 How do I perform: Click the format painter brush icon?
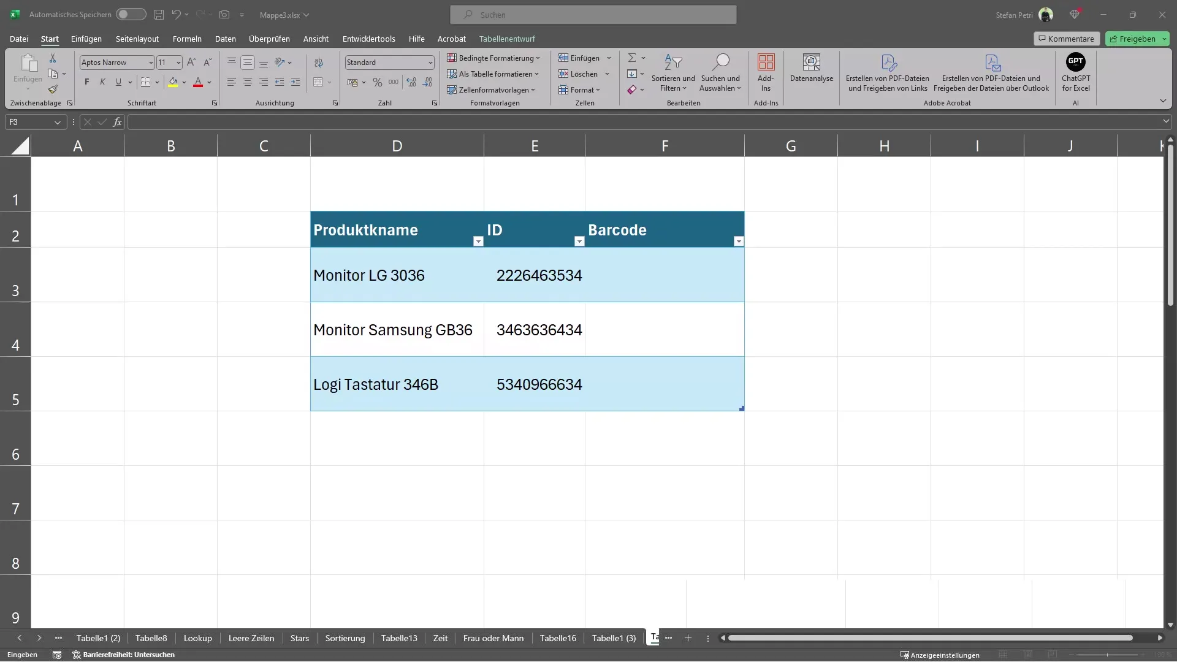53,89
